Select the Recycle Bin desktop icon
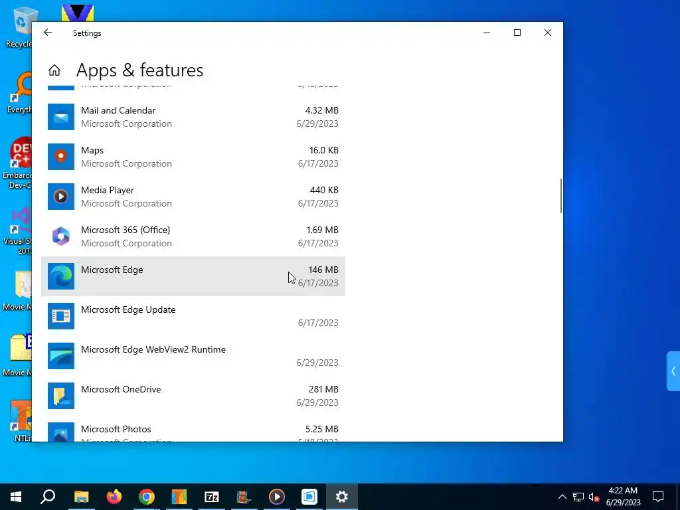 pyautogui.click(x=19, y=27)
